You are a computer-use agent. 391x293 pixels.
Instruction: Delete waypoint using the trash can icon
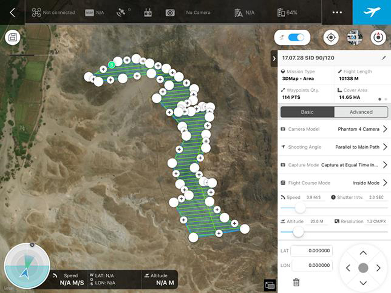[296, 282]
